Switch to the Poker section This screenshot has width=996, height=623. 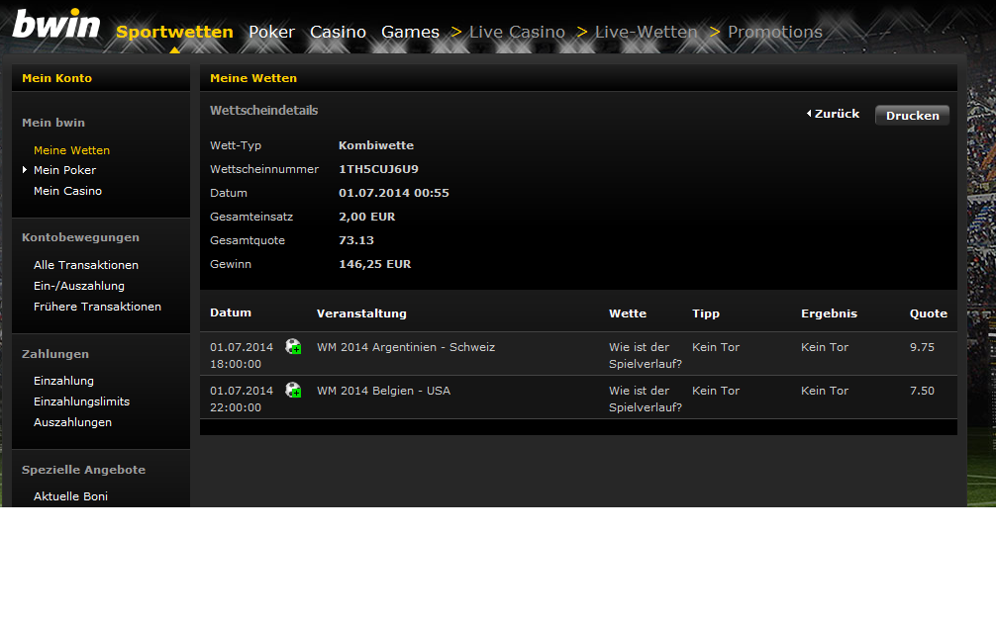272,32
